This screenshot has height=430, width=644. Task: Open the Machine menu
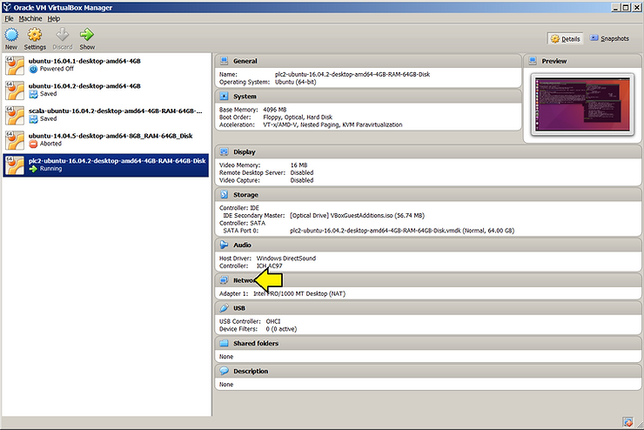[x=30, y=18]
